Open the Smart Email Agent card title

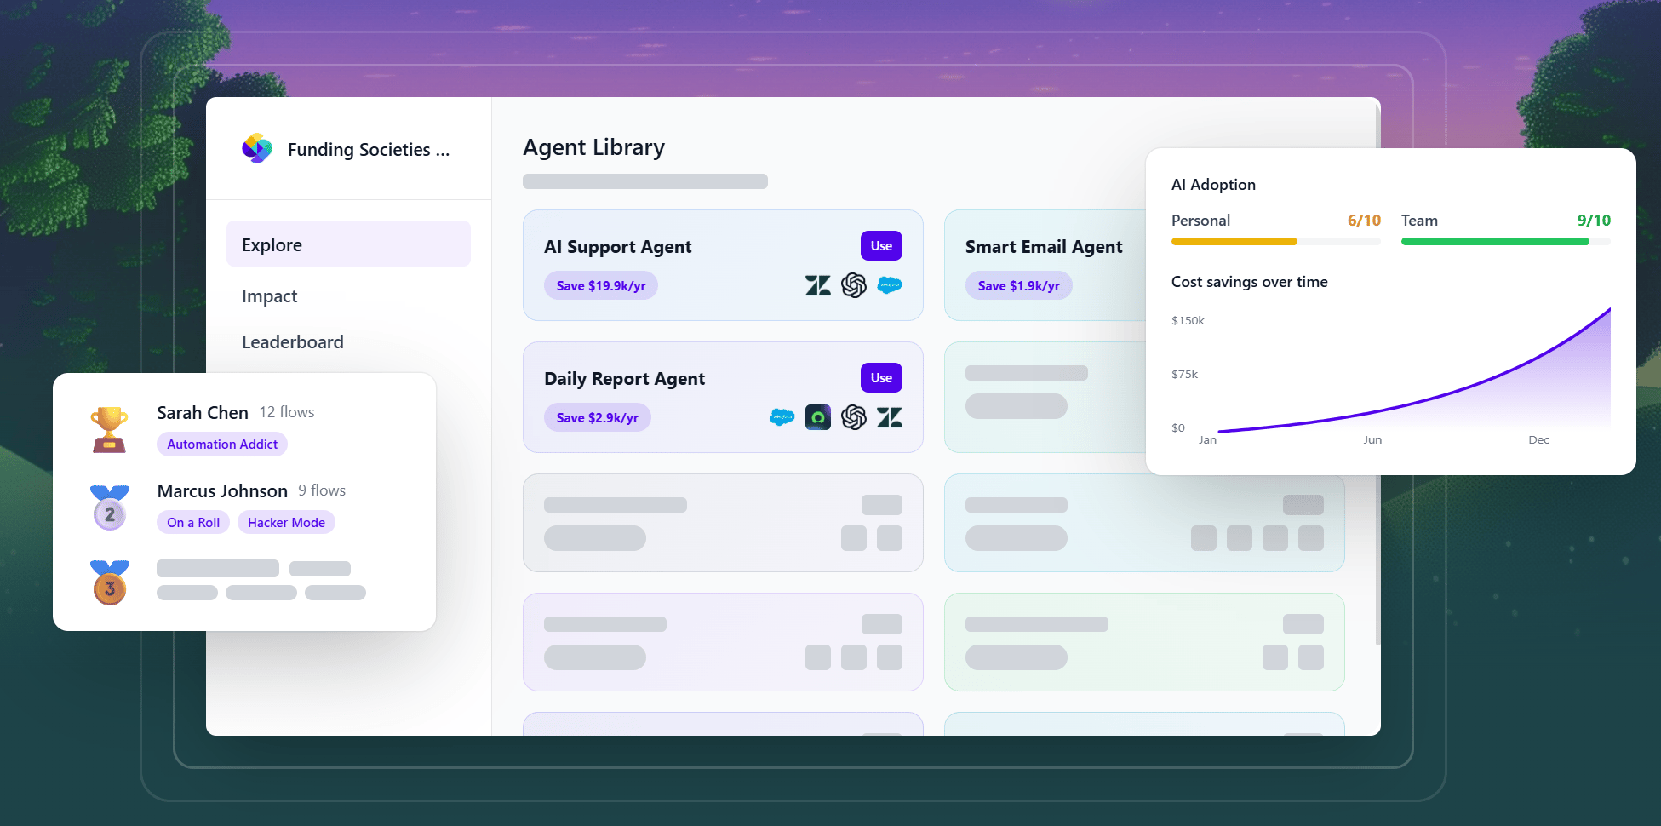click(1044, 247)
